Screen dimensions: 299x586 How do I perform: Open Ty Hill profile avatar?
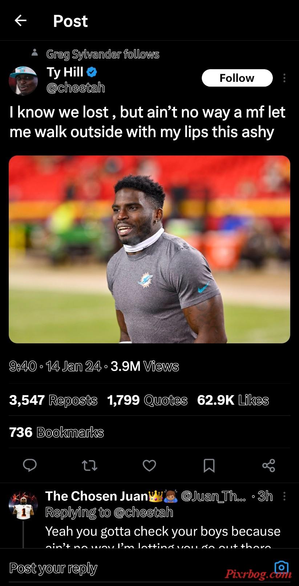23,80
